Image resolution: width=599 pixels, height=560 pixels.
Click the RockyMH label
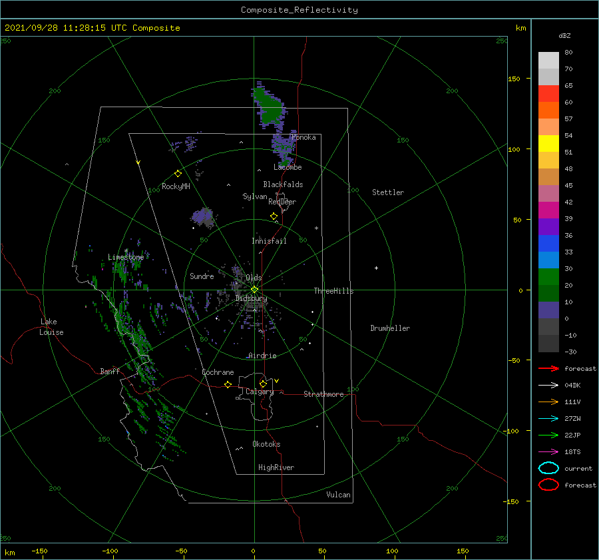(x=176, y=186)
